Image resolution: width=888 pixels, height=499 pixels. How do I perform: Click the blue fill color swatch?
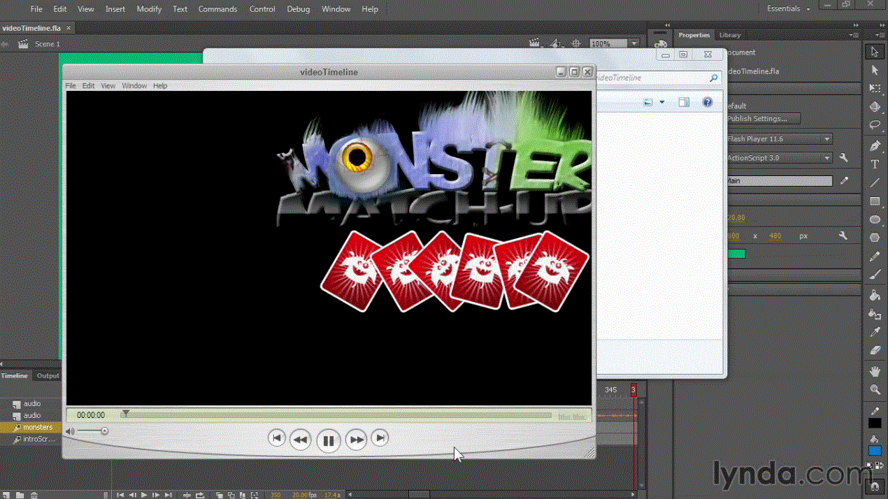pos(875,451)
